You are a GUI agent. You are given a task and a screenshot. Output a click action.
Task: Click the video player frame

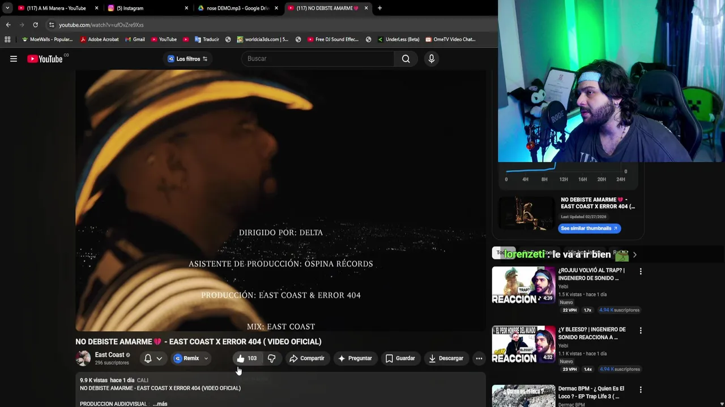281,201
